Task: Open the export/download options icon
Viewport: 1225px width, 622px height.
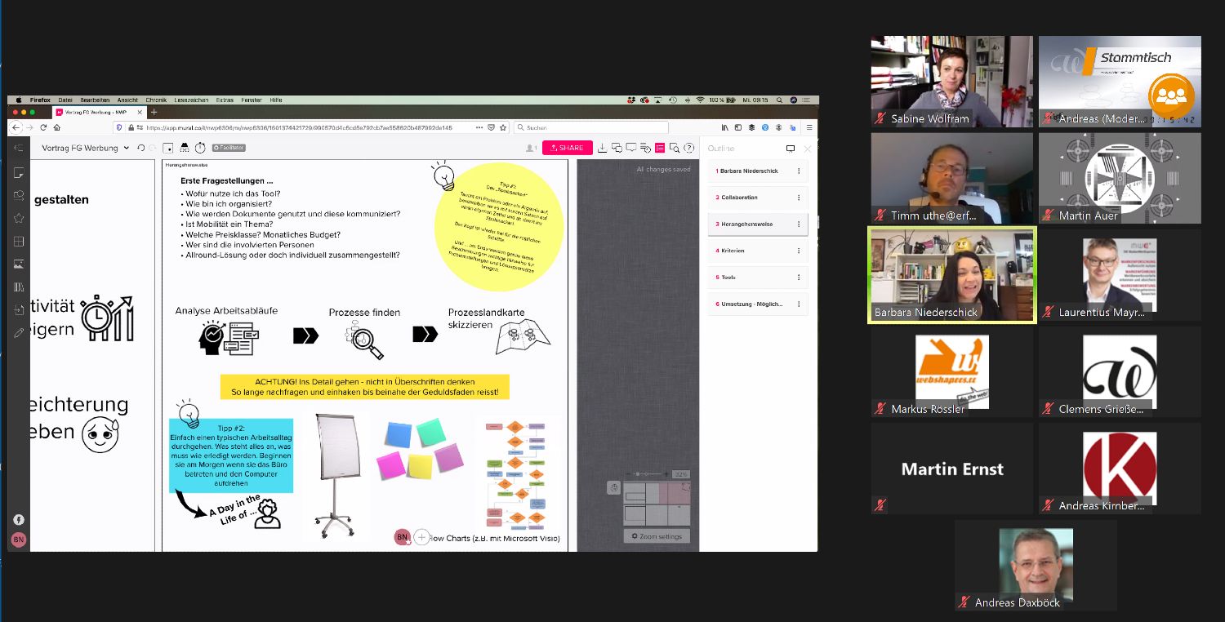Action: pos(603,148)
